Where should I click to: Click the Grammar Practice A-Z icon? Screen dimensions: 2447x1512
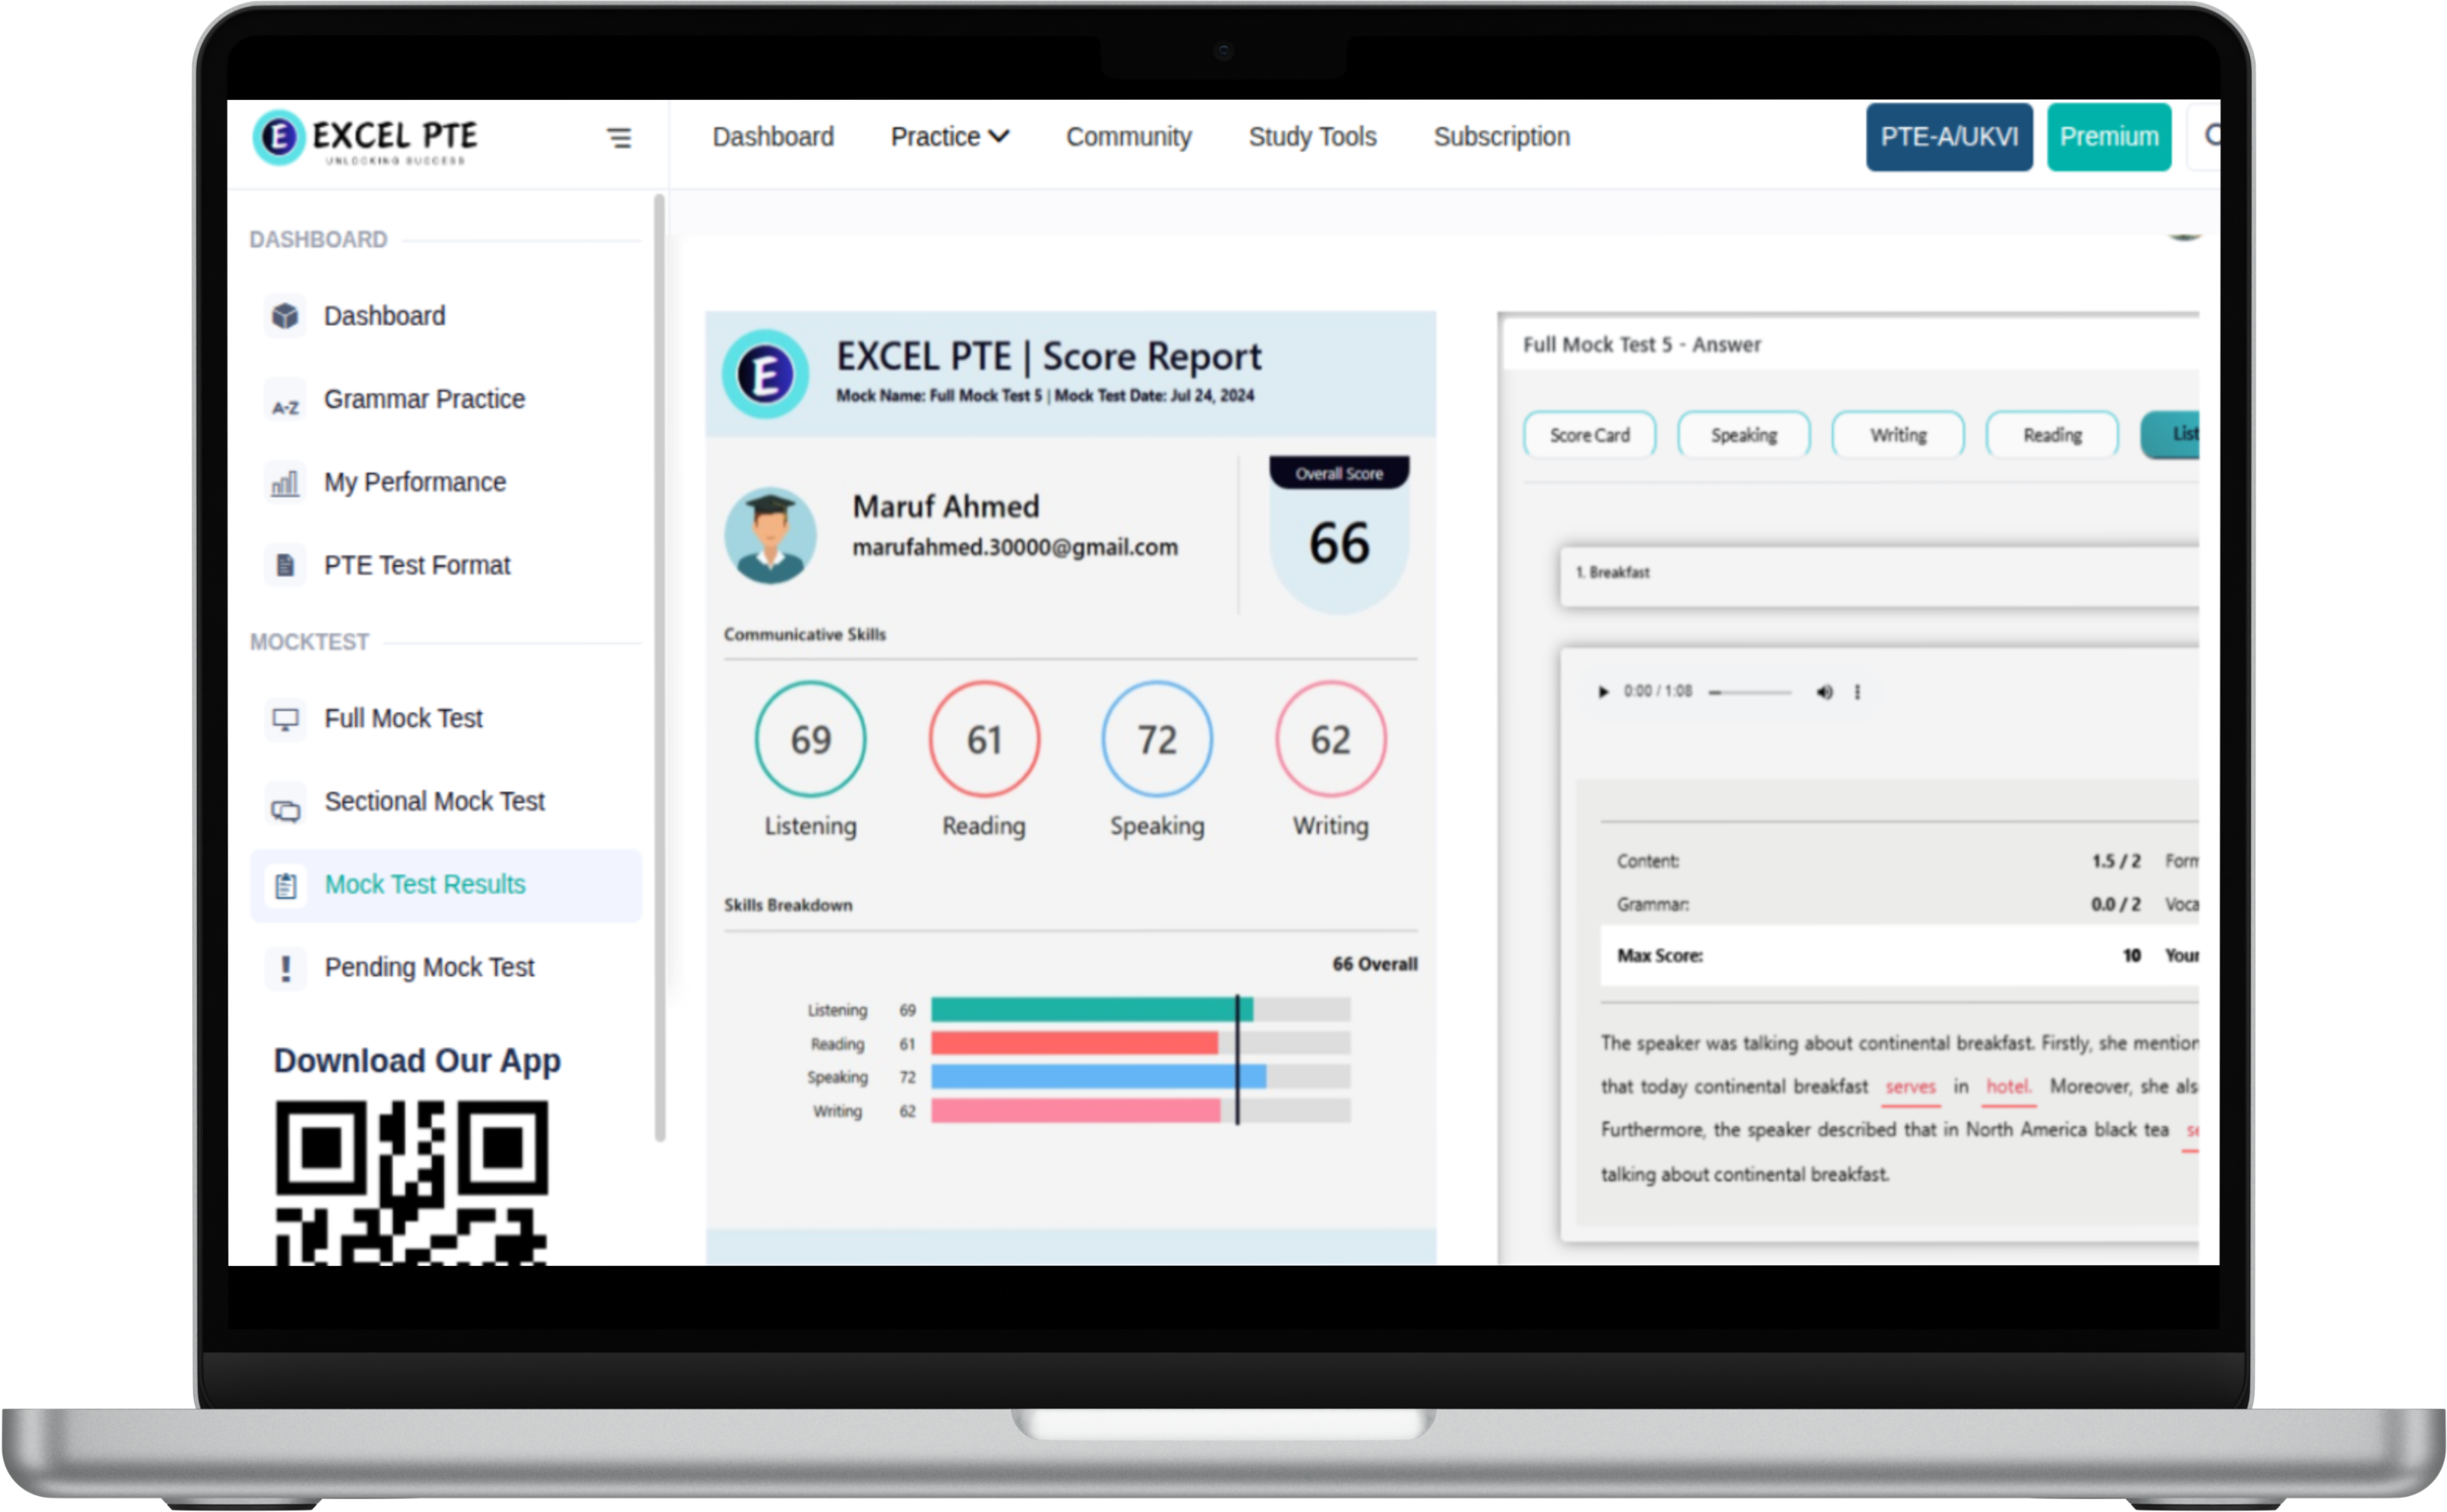coord(285,400)
